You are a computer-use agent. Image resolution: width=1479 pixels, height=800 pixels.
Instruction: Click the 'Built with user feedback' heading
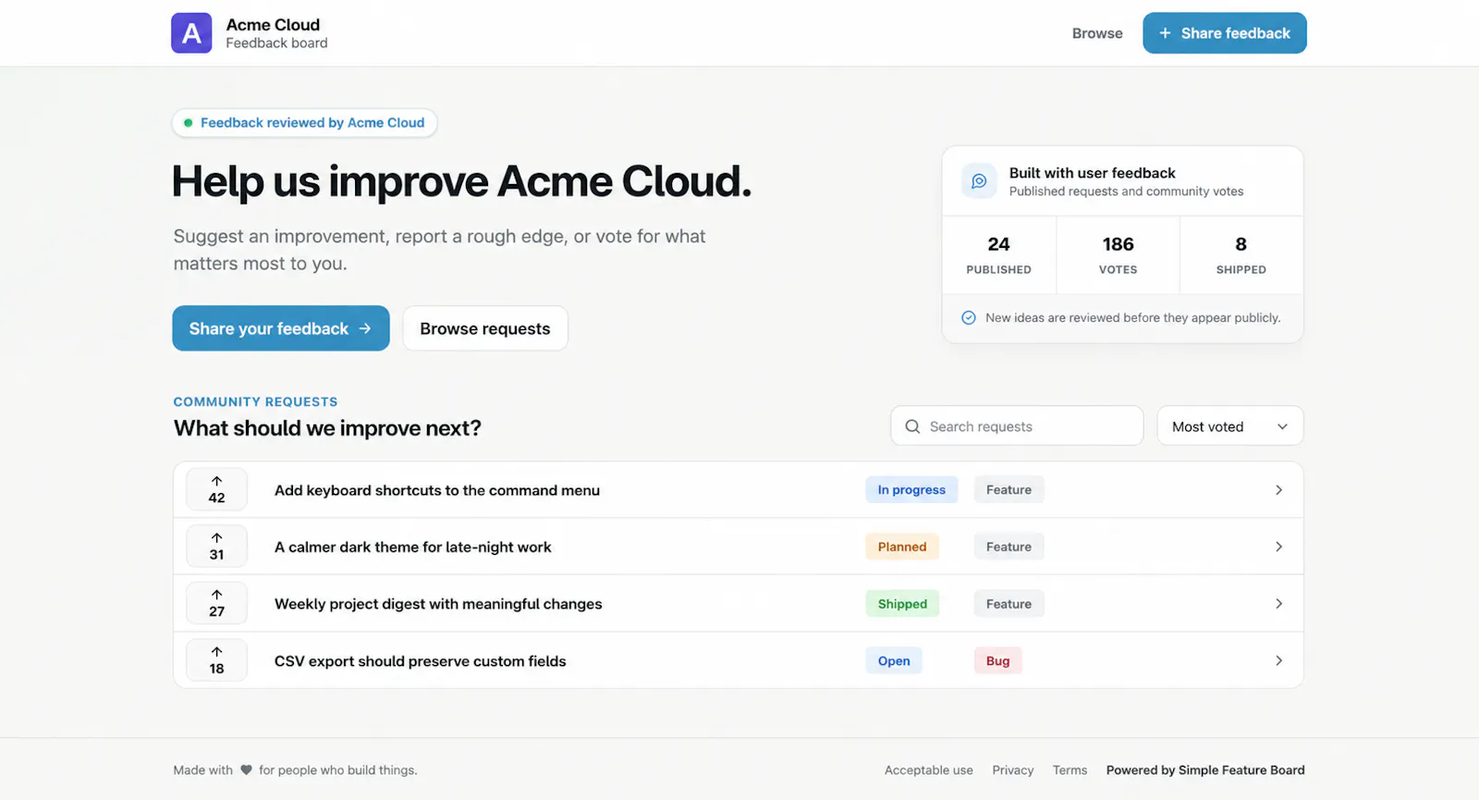1092,173
